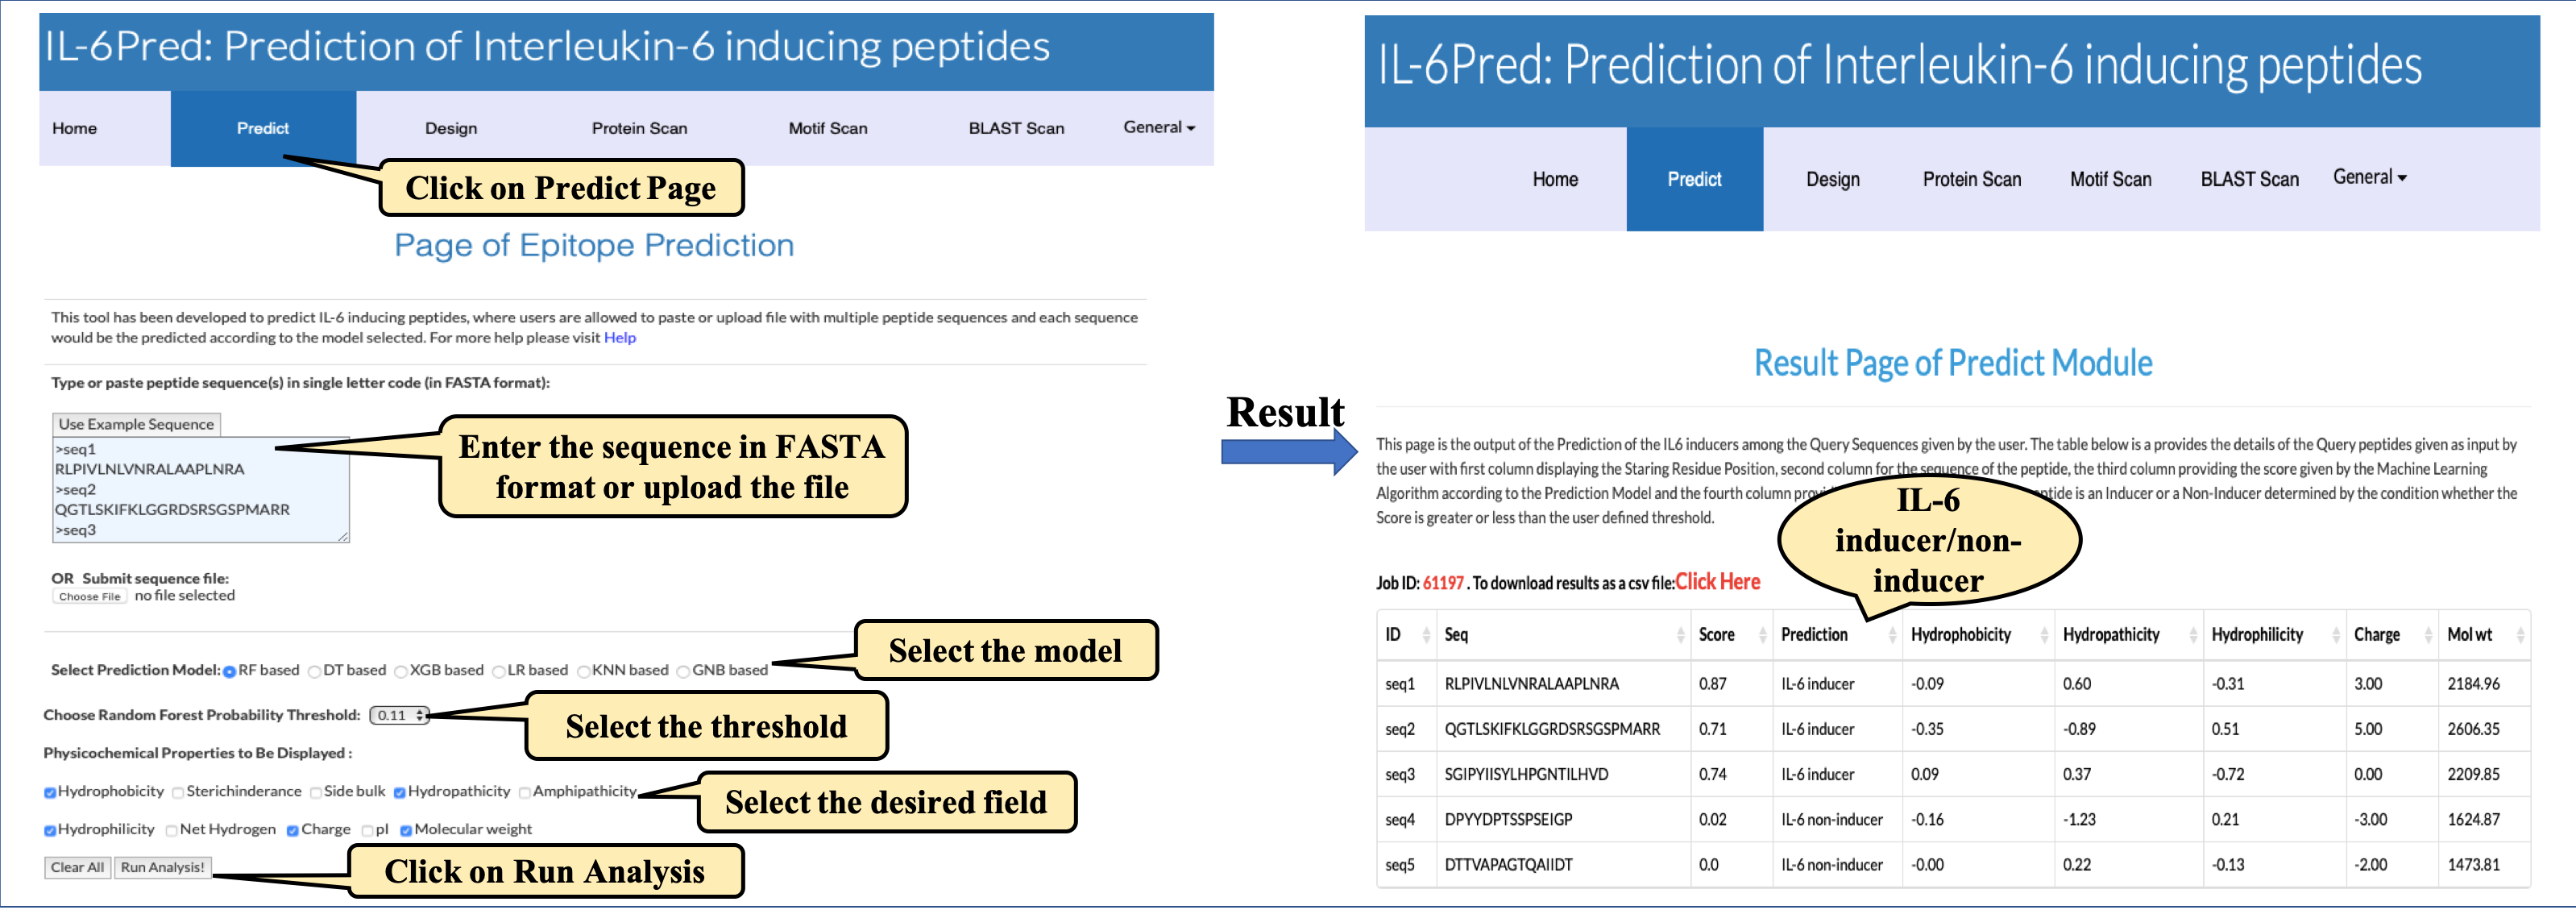Screen dimensions: 2576x910
Task: Click inside the FASTA sequence text area
Action: click(x=200, y=489)
